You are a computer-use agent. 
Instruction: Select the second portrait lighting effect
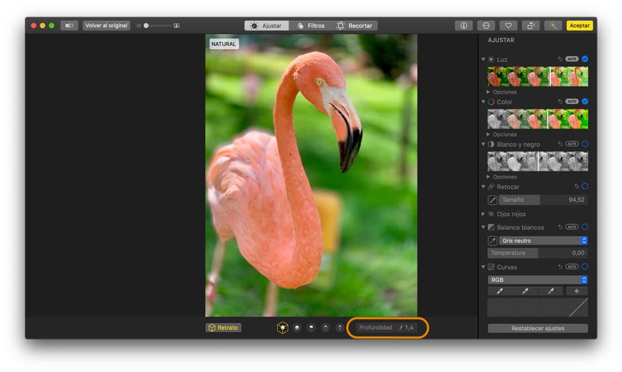pos(297,328)
